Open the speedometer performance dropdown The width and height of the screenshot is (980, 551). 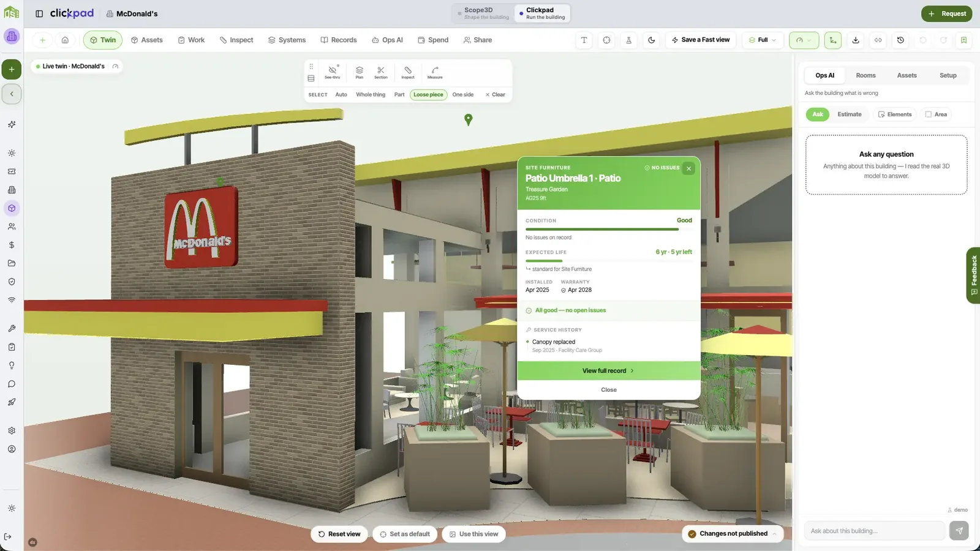804,40
